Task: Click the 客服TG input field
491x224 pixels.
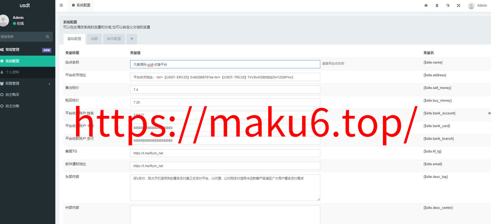Action: (225, 153)
